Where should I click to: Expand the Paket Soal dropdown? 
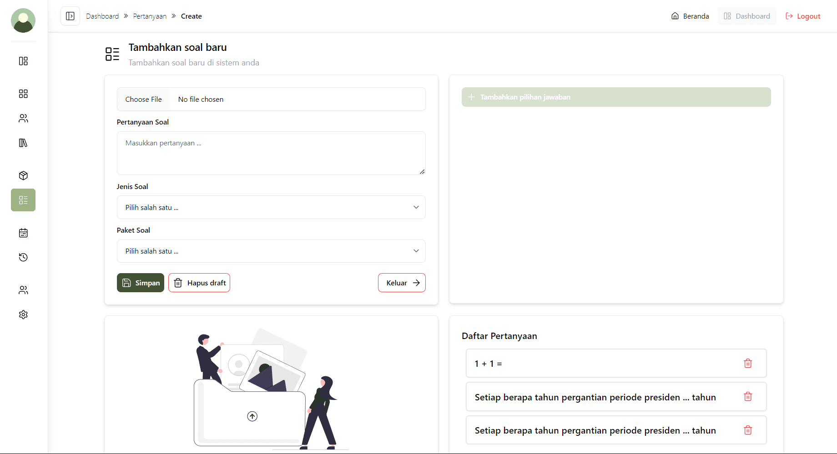tap(271, 251)
